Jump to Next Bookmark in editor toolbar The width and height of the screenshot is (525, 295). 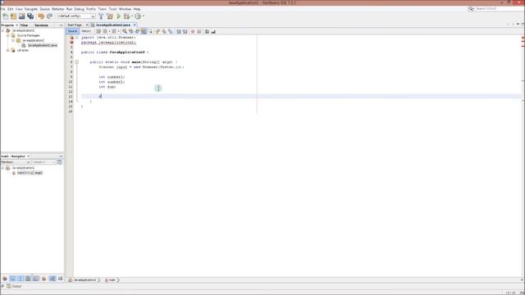point(164,31)
